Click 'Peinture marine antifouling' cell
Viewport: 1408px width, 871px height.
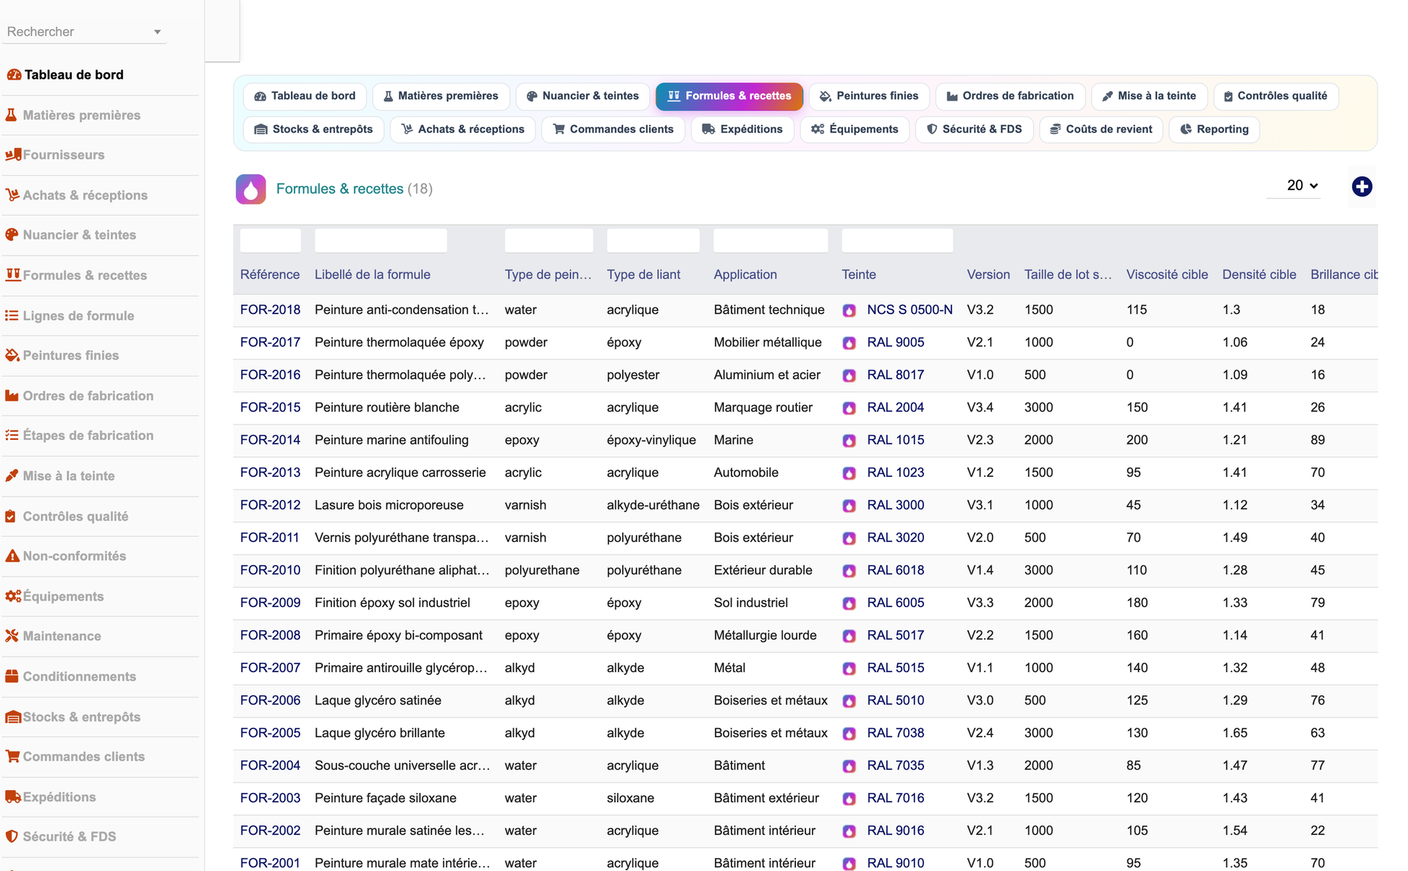391,440
